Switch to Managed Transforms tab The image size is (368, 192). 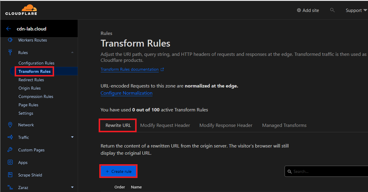284,125
